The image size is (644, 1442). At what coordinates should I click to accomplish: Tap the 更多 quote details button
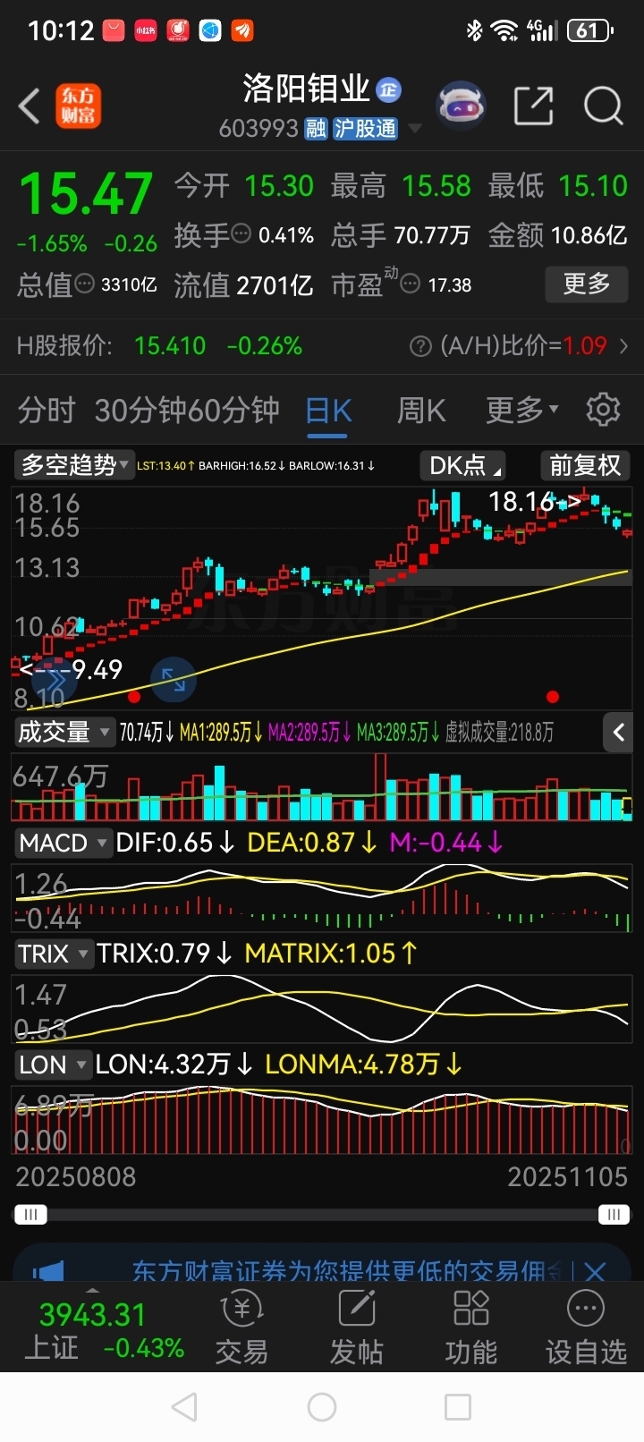[587, 284]
